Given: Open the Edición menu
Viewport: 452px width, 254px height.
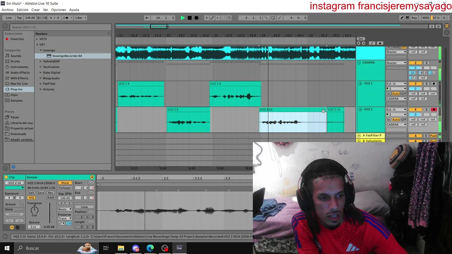Looking at the screenshot, I should 22,10.
